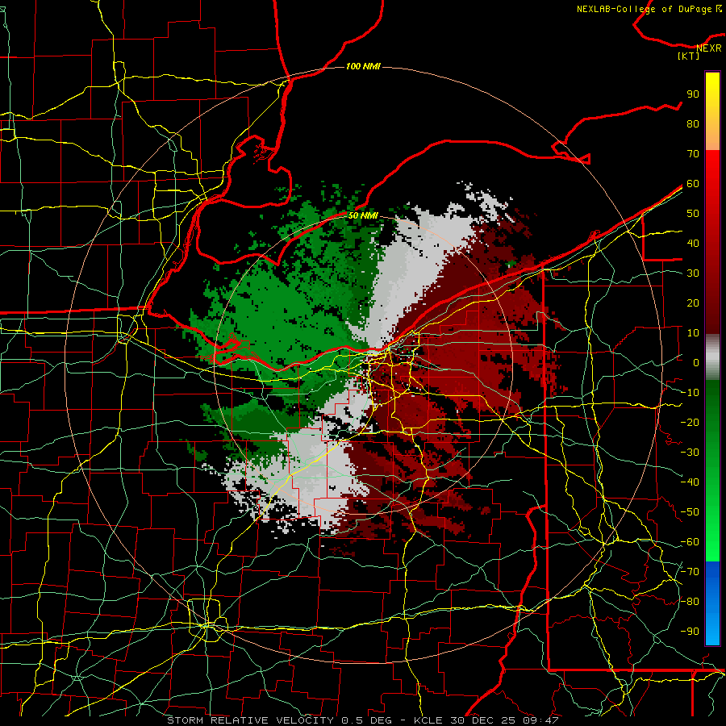Click the "60" value on velocity scale
Screen dimensions: 726x726
(x=693, y=183)
